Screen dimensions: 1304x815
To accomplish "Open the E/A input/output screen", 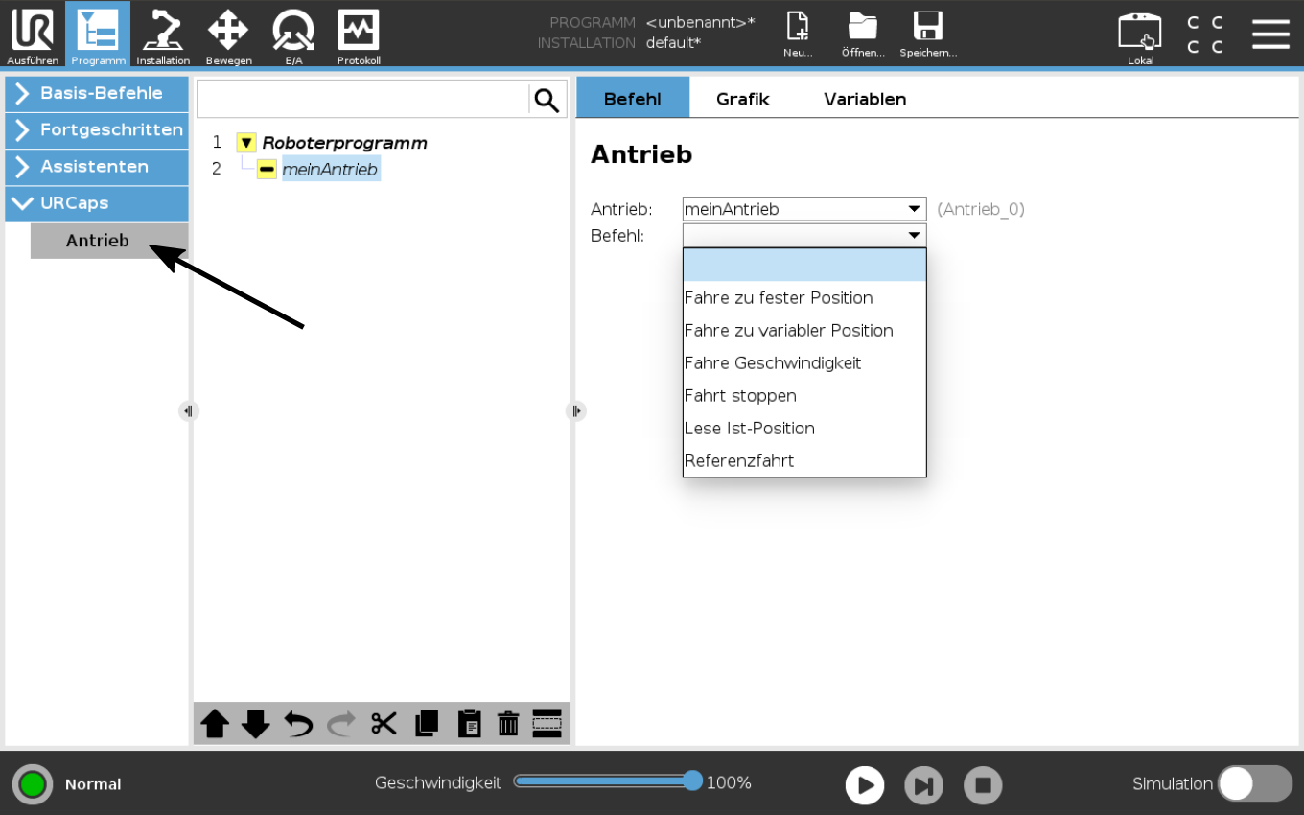I will pyautogui.click(x=293, y=35).
